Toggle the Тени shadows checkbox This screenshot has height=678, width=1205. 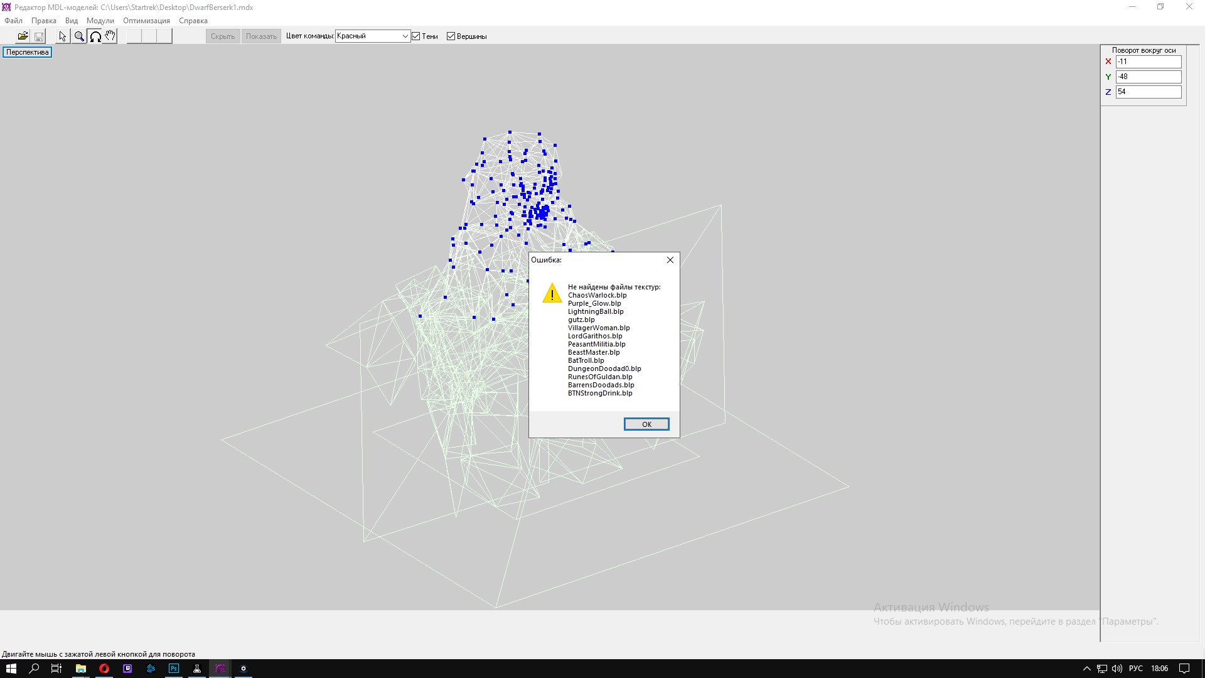(x=416, y=36)
